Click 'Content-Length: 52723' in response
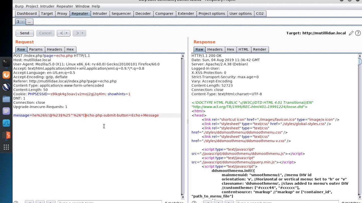The width and height of the screenshot is (362, 203). (212, 85)
